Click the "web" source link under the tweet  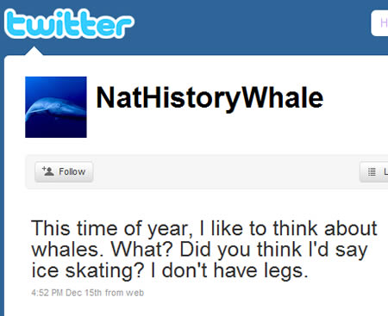(135, 293)
